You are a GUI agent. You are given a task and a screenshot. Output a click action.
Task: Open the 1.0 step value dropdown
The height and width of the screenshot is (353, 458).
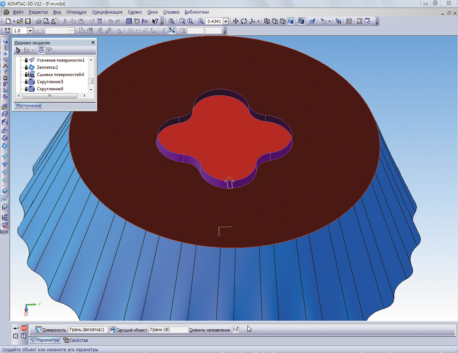[x=30, y=31]
